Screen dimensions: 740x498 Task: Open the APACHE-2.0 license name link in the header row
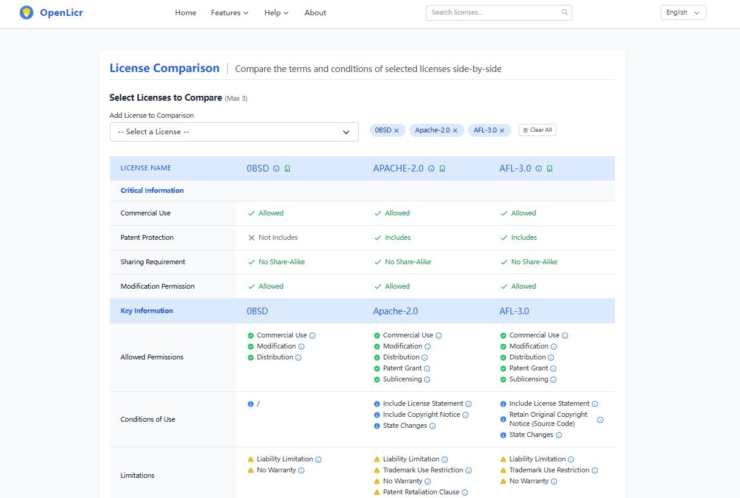398,168
